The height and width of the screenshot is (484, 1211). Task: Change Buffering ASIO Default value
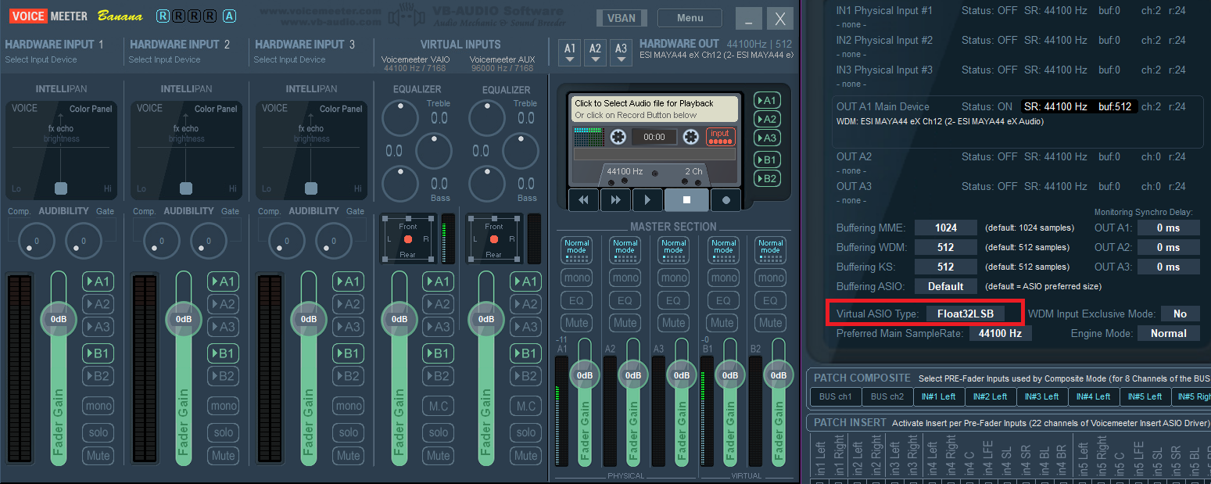pos(946,286)
